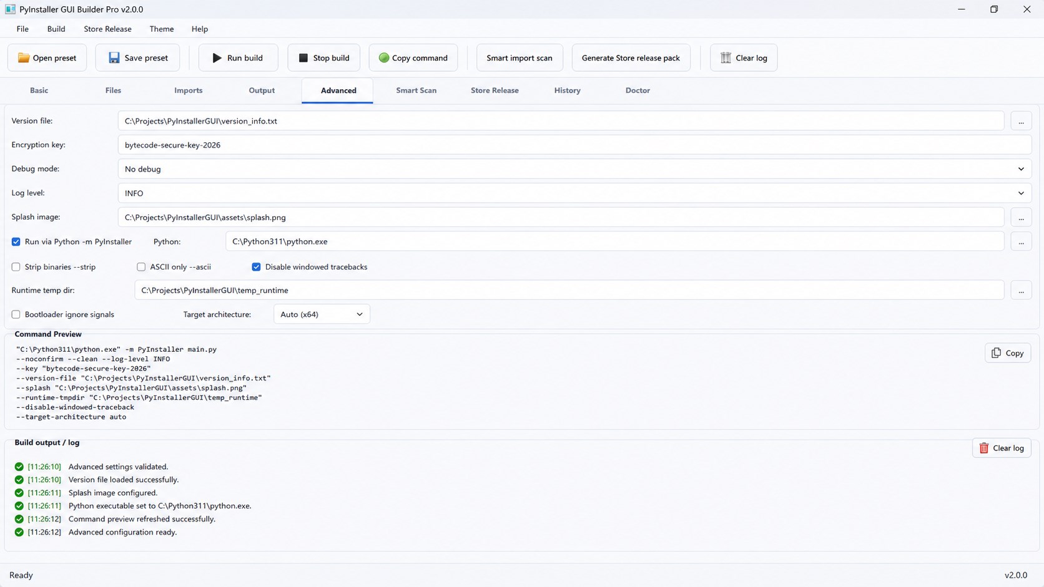Click the app icon in the title bar

10,9
